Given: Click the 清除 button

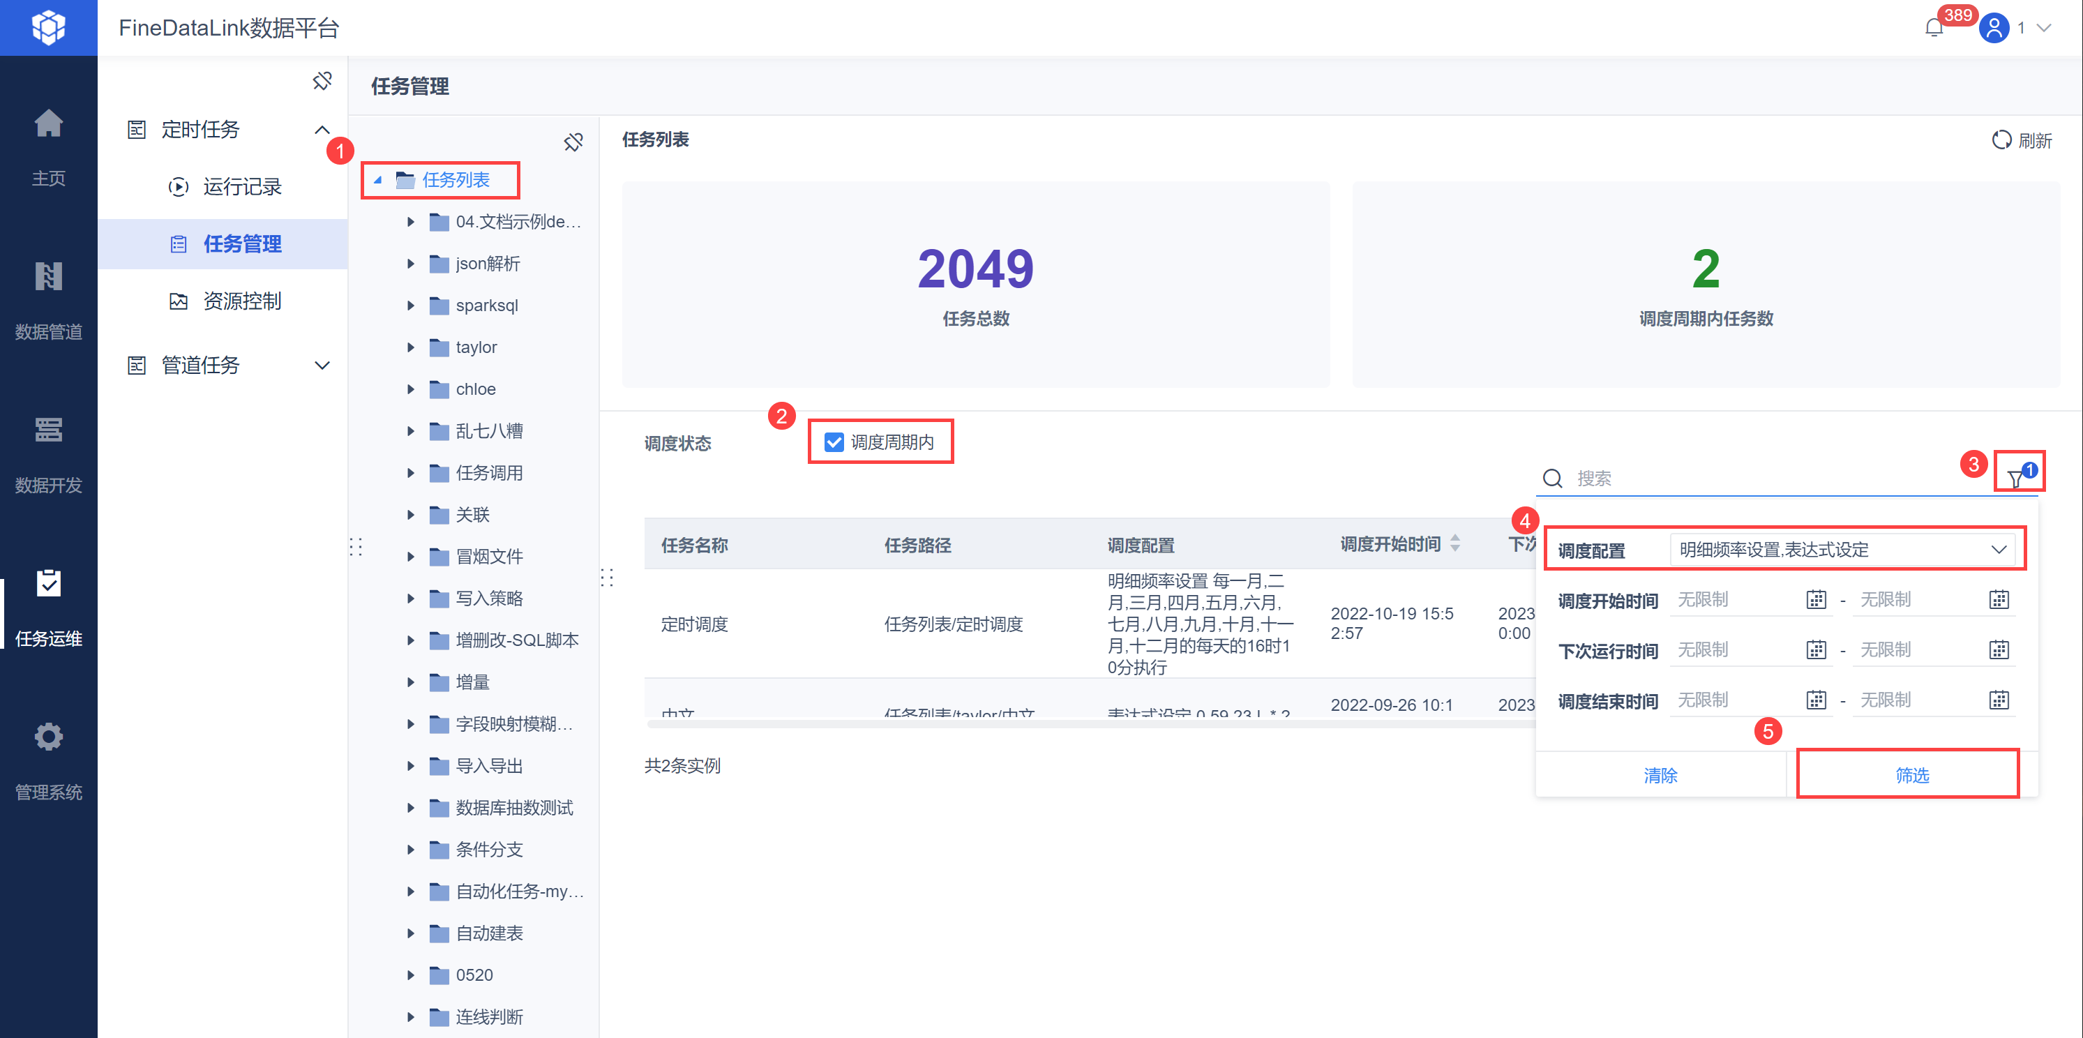Looking at the screenshot, I should tap(1660, 775).
